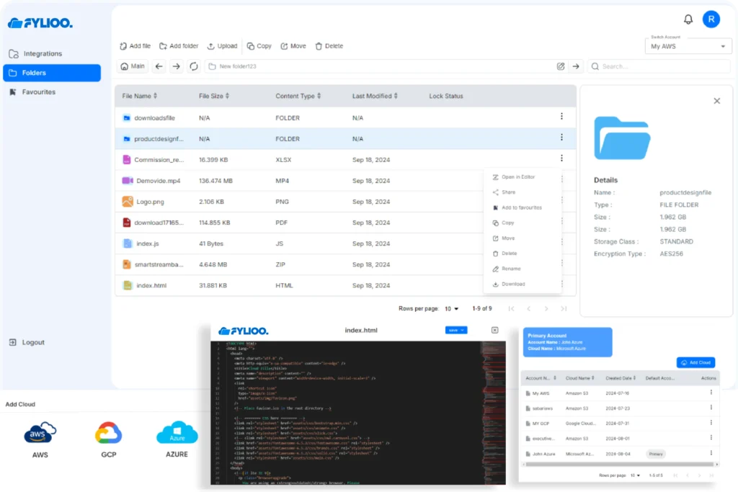Click the notification bell icon

pos(688,19)
